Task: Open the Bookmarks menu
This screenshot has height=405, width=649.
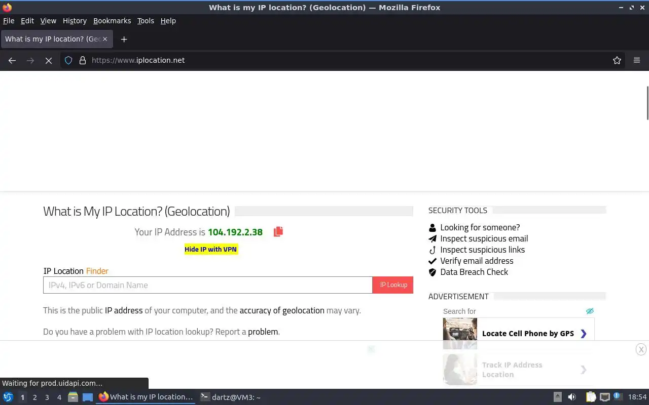Action: point(112,21)
